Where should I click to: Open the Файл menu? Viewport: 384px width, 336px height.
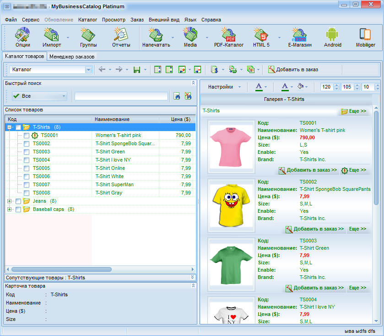pyautogui.click(x=11, y=20)
